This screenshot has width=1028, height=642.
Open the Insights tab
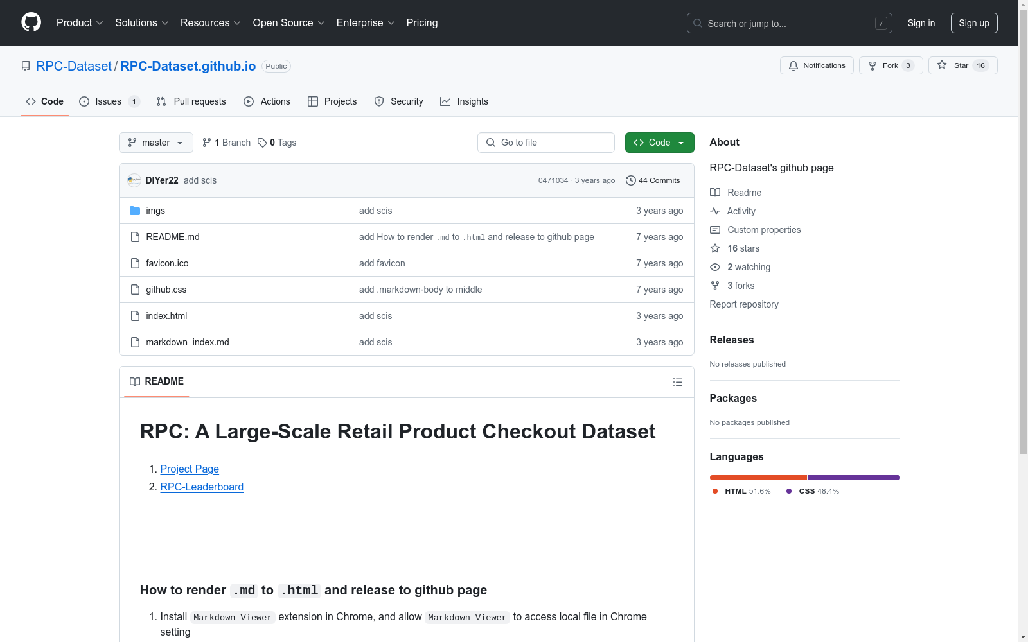click(x=464, y=101)
